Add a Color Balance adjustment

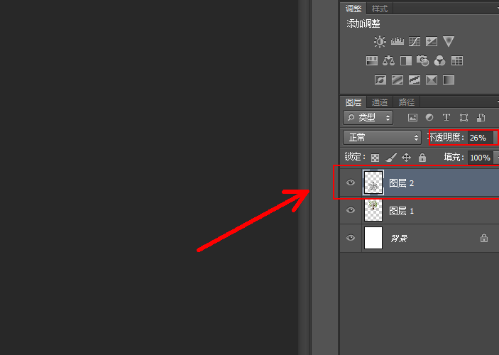click(x=388, y=60)
